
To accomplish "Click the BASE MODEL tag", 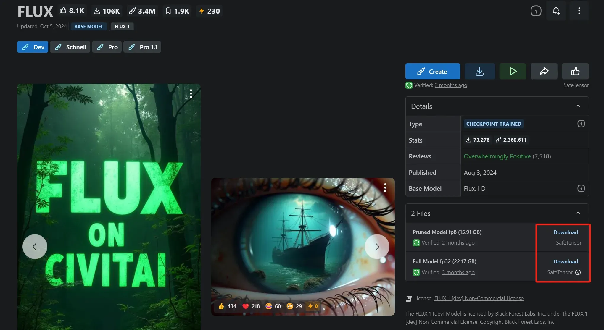I will tap(89, 26).
